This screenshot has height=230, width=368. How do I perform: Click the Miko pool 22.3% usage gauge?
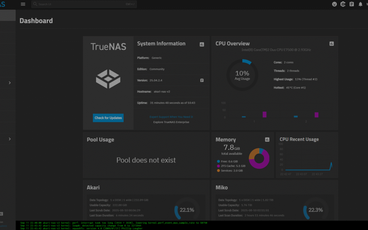[316, 210]
